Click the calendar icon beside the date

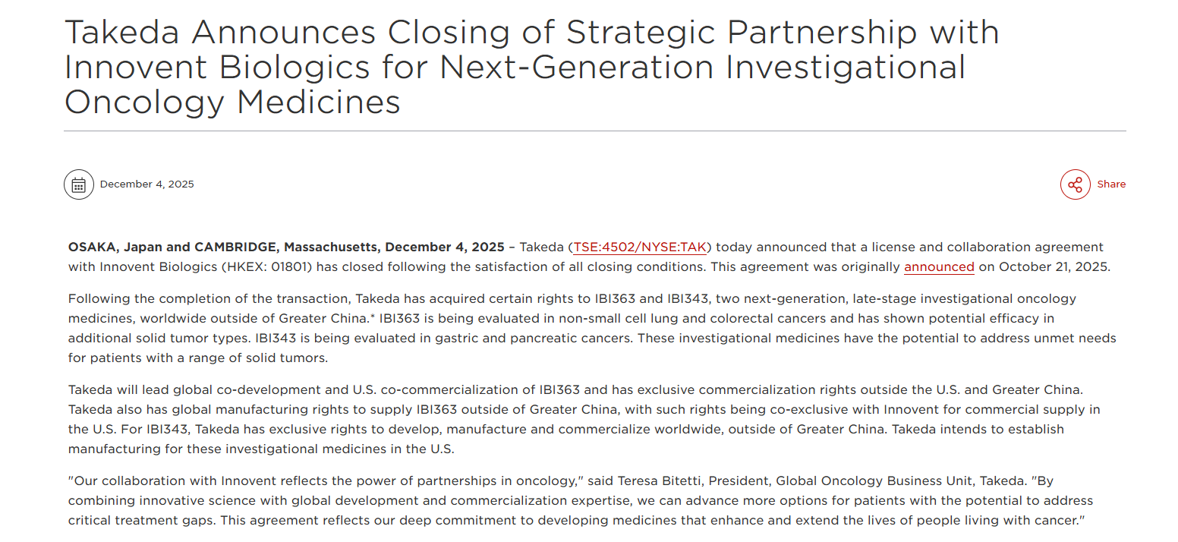point(79,184)
